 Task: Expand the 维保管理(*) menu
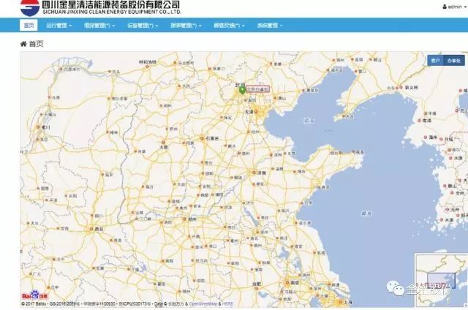point(99,26)
